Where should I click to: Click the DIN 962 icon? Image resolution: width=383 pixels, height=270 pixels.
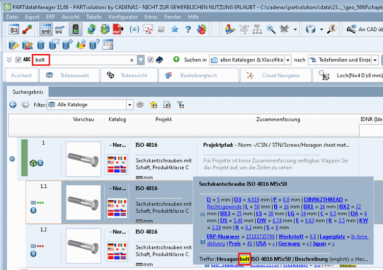[x=161, y=29]
